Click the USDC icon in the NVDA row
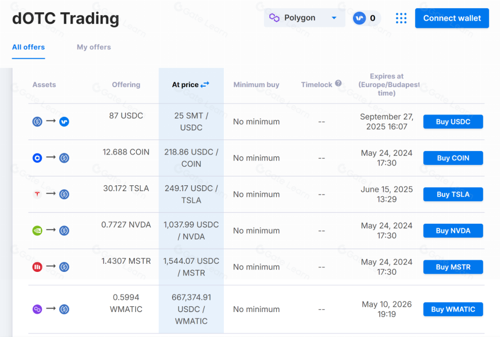500x337 pixels. [x=64, y=231]
